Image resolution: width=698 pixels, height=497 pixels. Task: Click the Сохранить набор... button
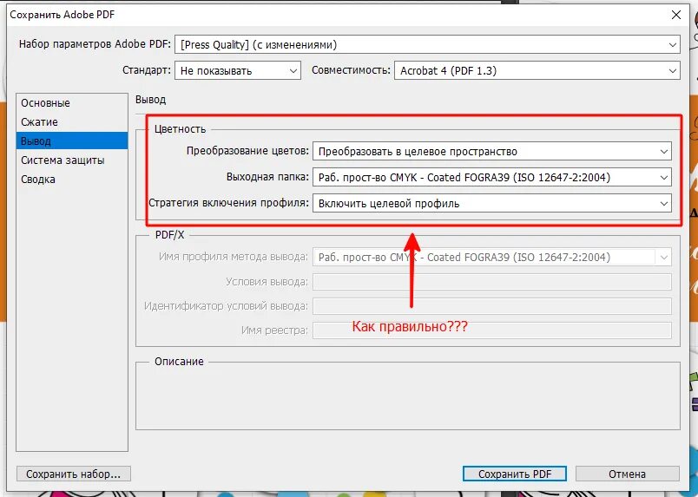74,474
